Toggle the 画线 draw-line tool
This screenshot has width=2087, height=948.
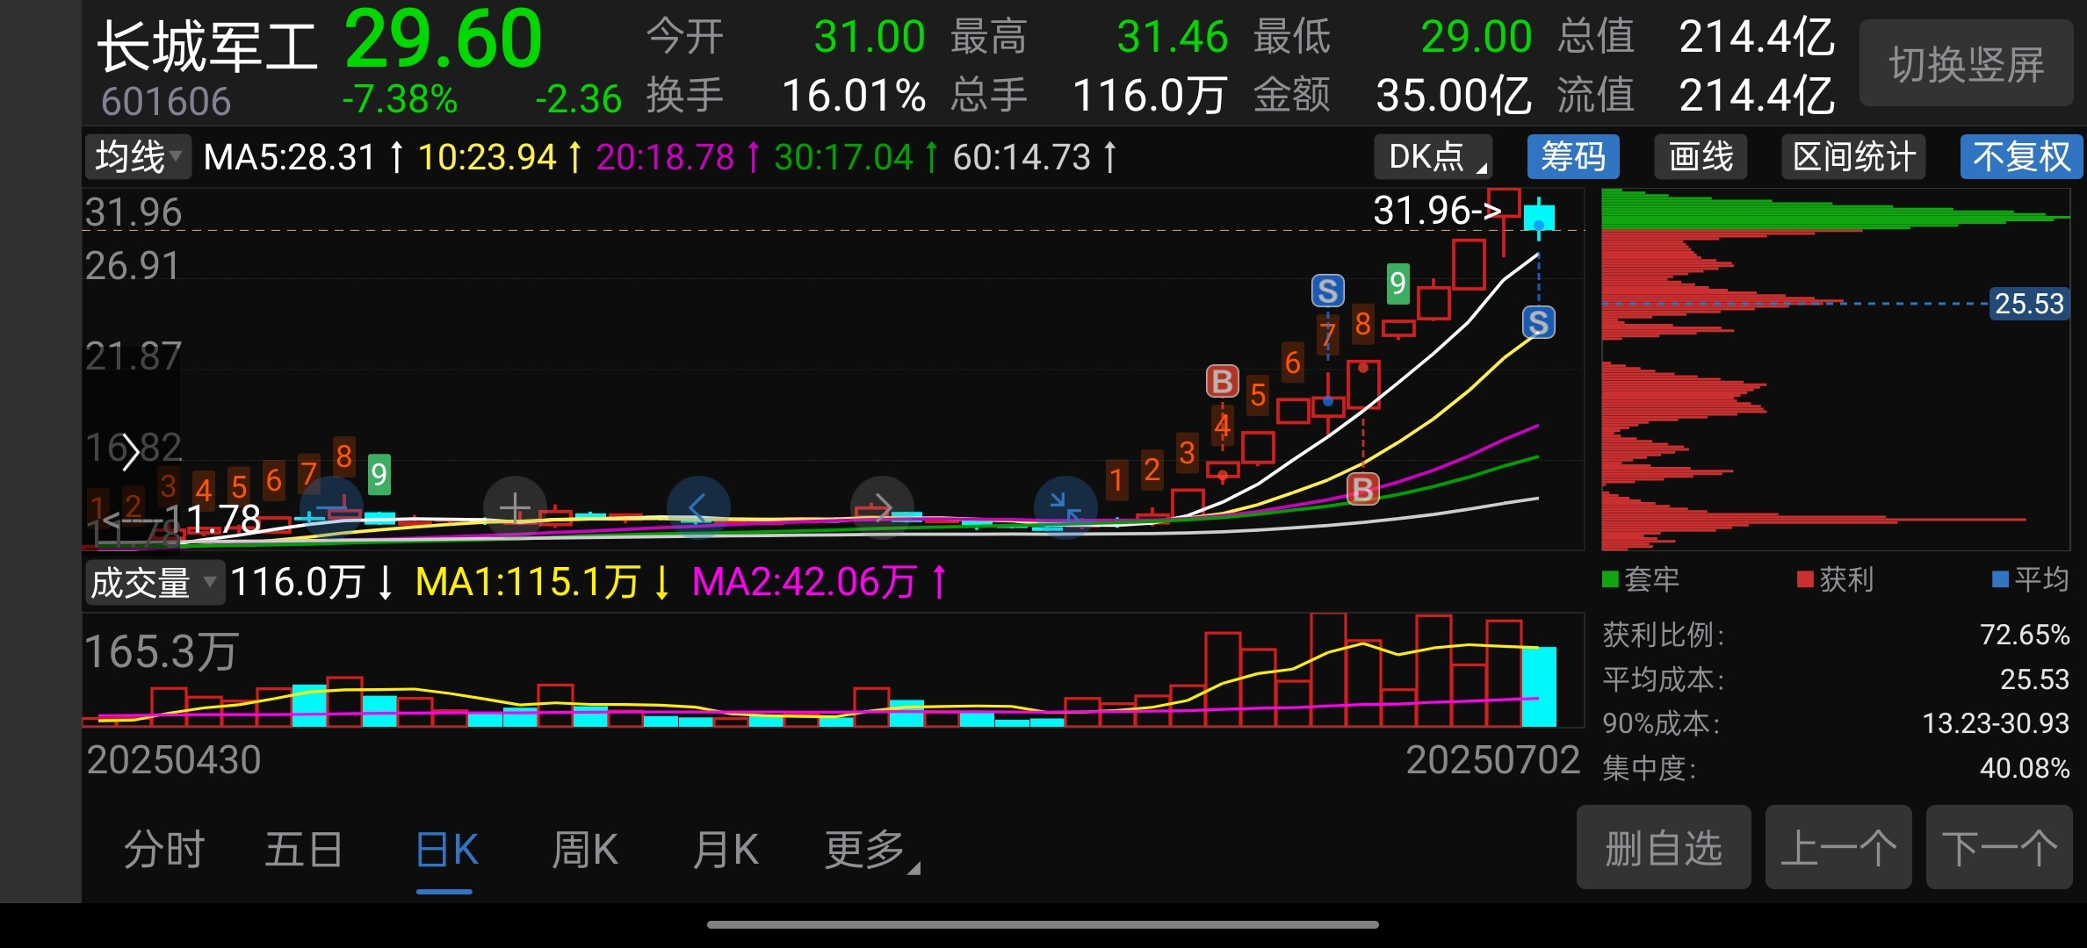tap(1701, 158)
